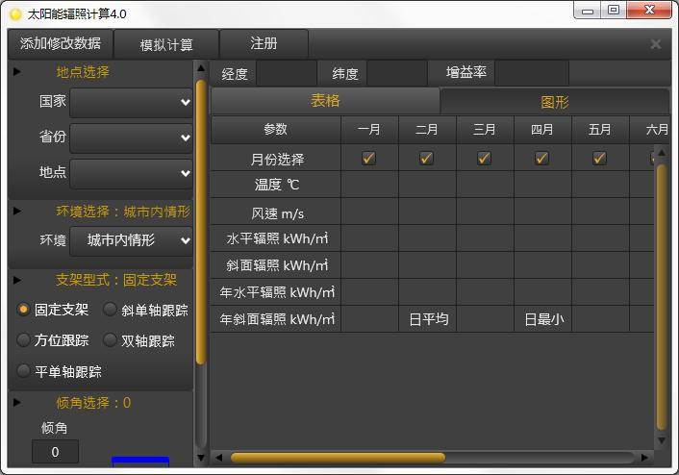679x475 pixels.
Task: Uncheck the 三月 month checkbox
Action: [484, 158]
